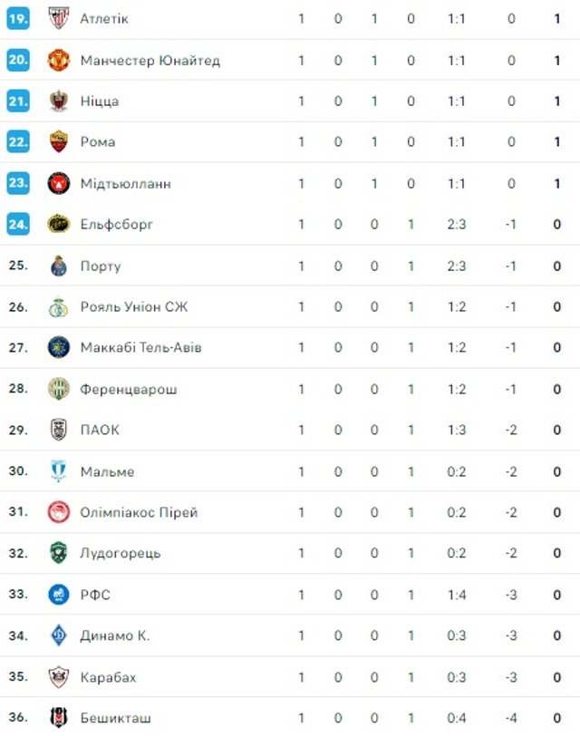Screen dimensions: 580x736
Task: Click the position badge number 24
Action: point(18,225)
